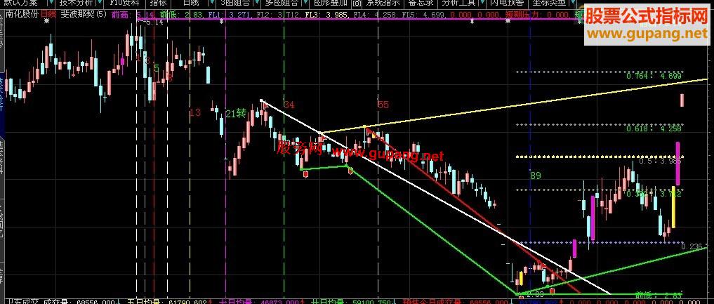Switch to the 3图组合 layout
Screen dimensions: 714x304
tap(235, 3)
